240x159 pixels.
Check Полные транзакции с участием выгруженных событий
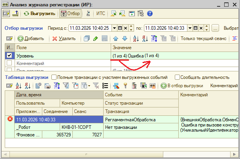pyautogui.click(x=54, y=77)
